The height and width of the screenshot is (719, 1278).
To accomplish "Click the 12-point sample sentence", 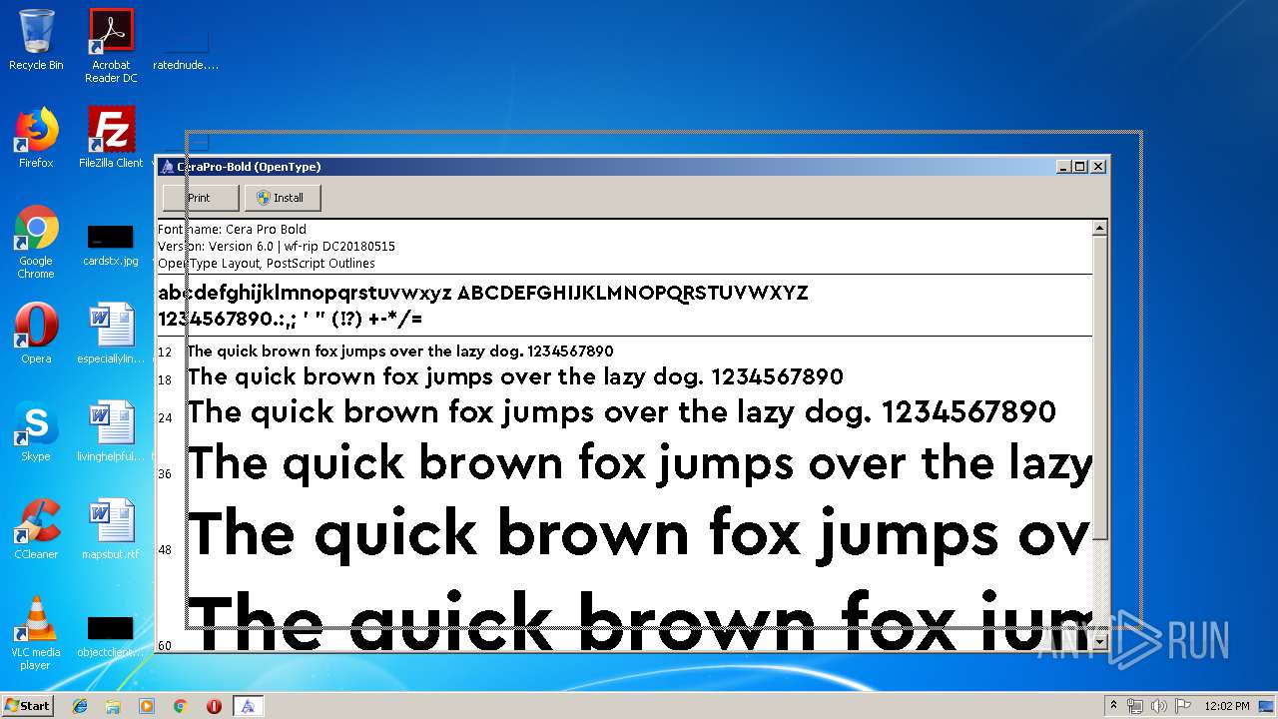I will pyautogui.click(x=400, y=352).
